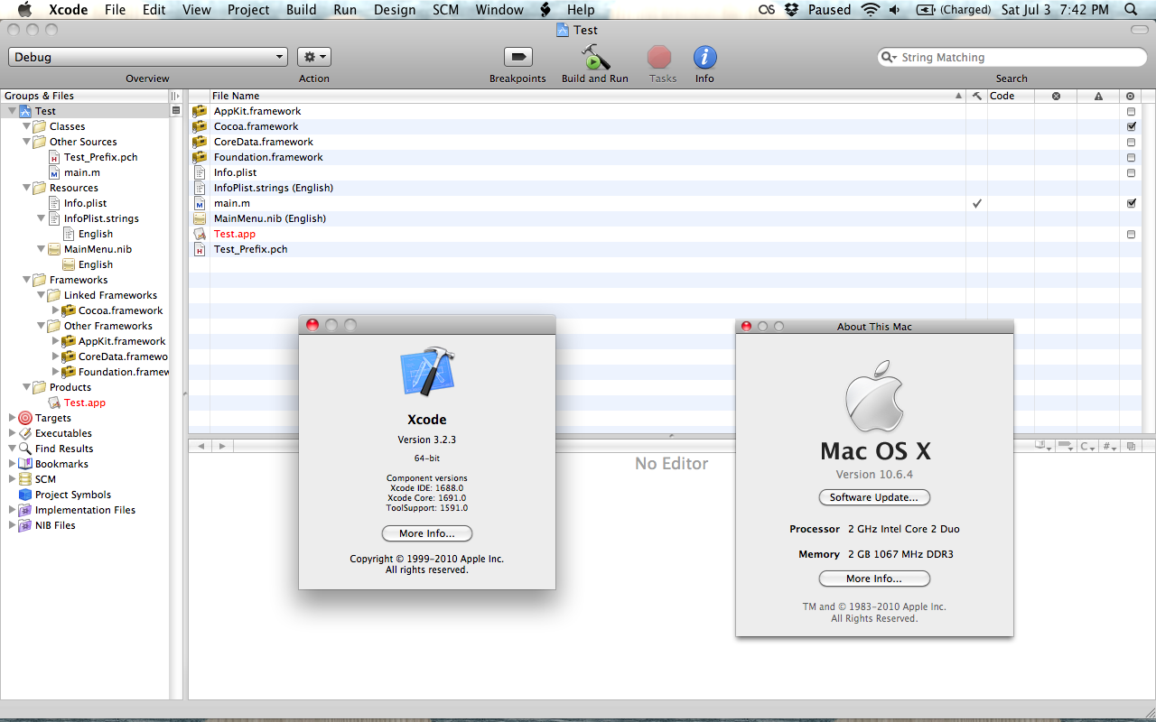
Task: Uncheck target checkbox for main.m row
Action: point(1131,203)
